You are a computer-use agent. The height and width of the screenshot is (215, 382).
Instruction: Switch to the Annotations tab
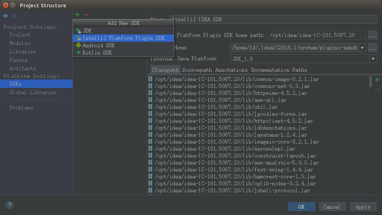click(231, 70)
